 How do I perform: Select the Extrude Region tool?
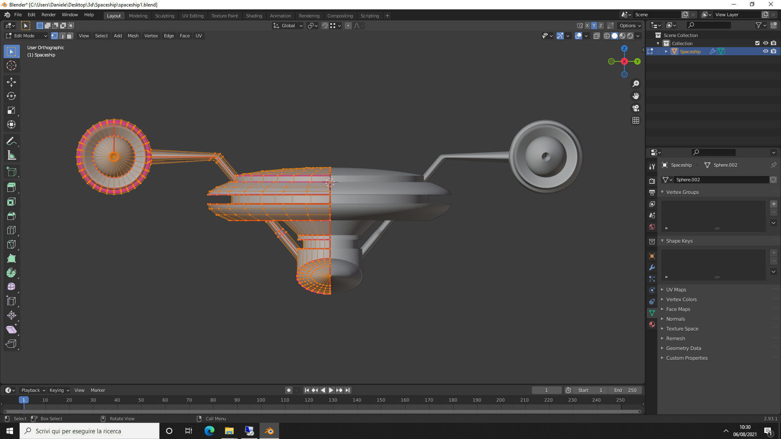[11, 187]
